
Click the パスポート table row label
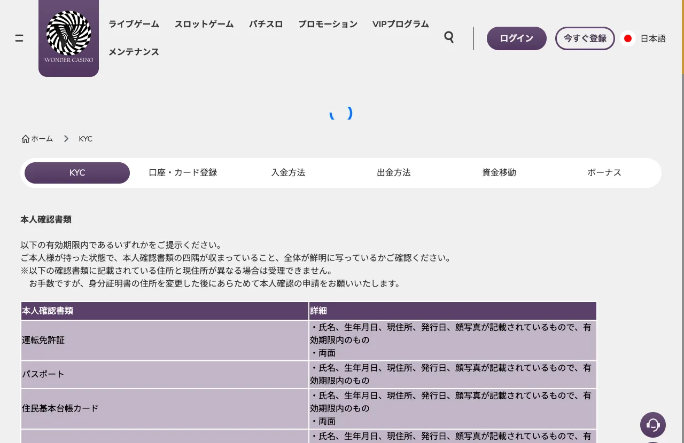pyautogui.click(x=43, y=374)
